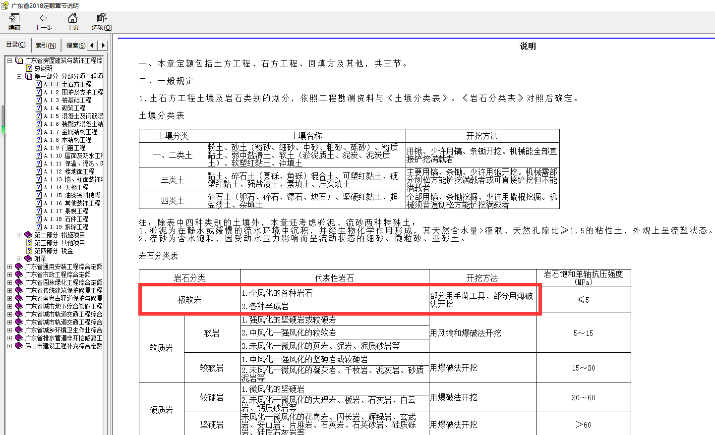Switch to the 目录 tab
This screenshot has height=435, width=715.
pos(16,45)
